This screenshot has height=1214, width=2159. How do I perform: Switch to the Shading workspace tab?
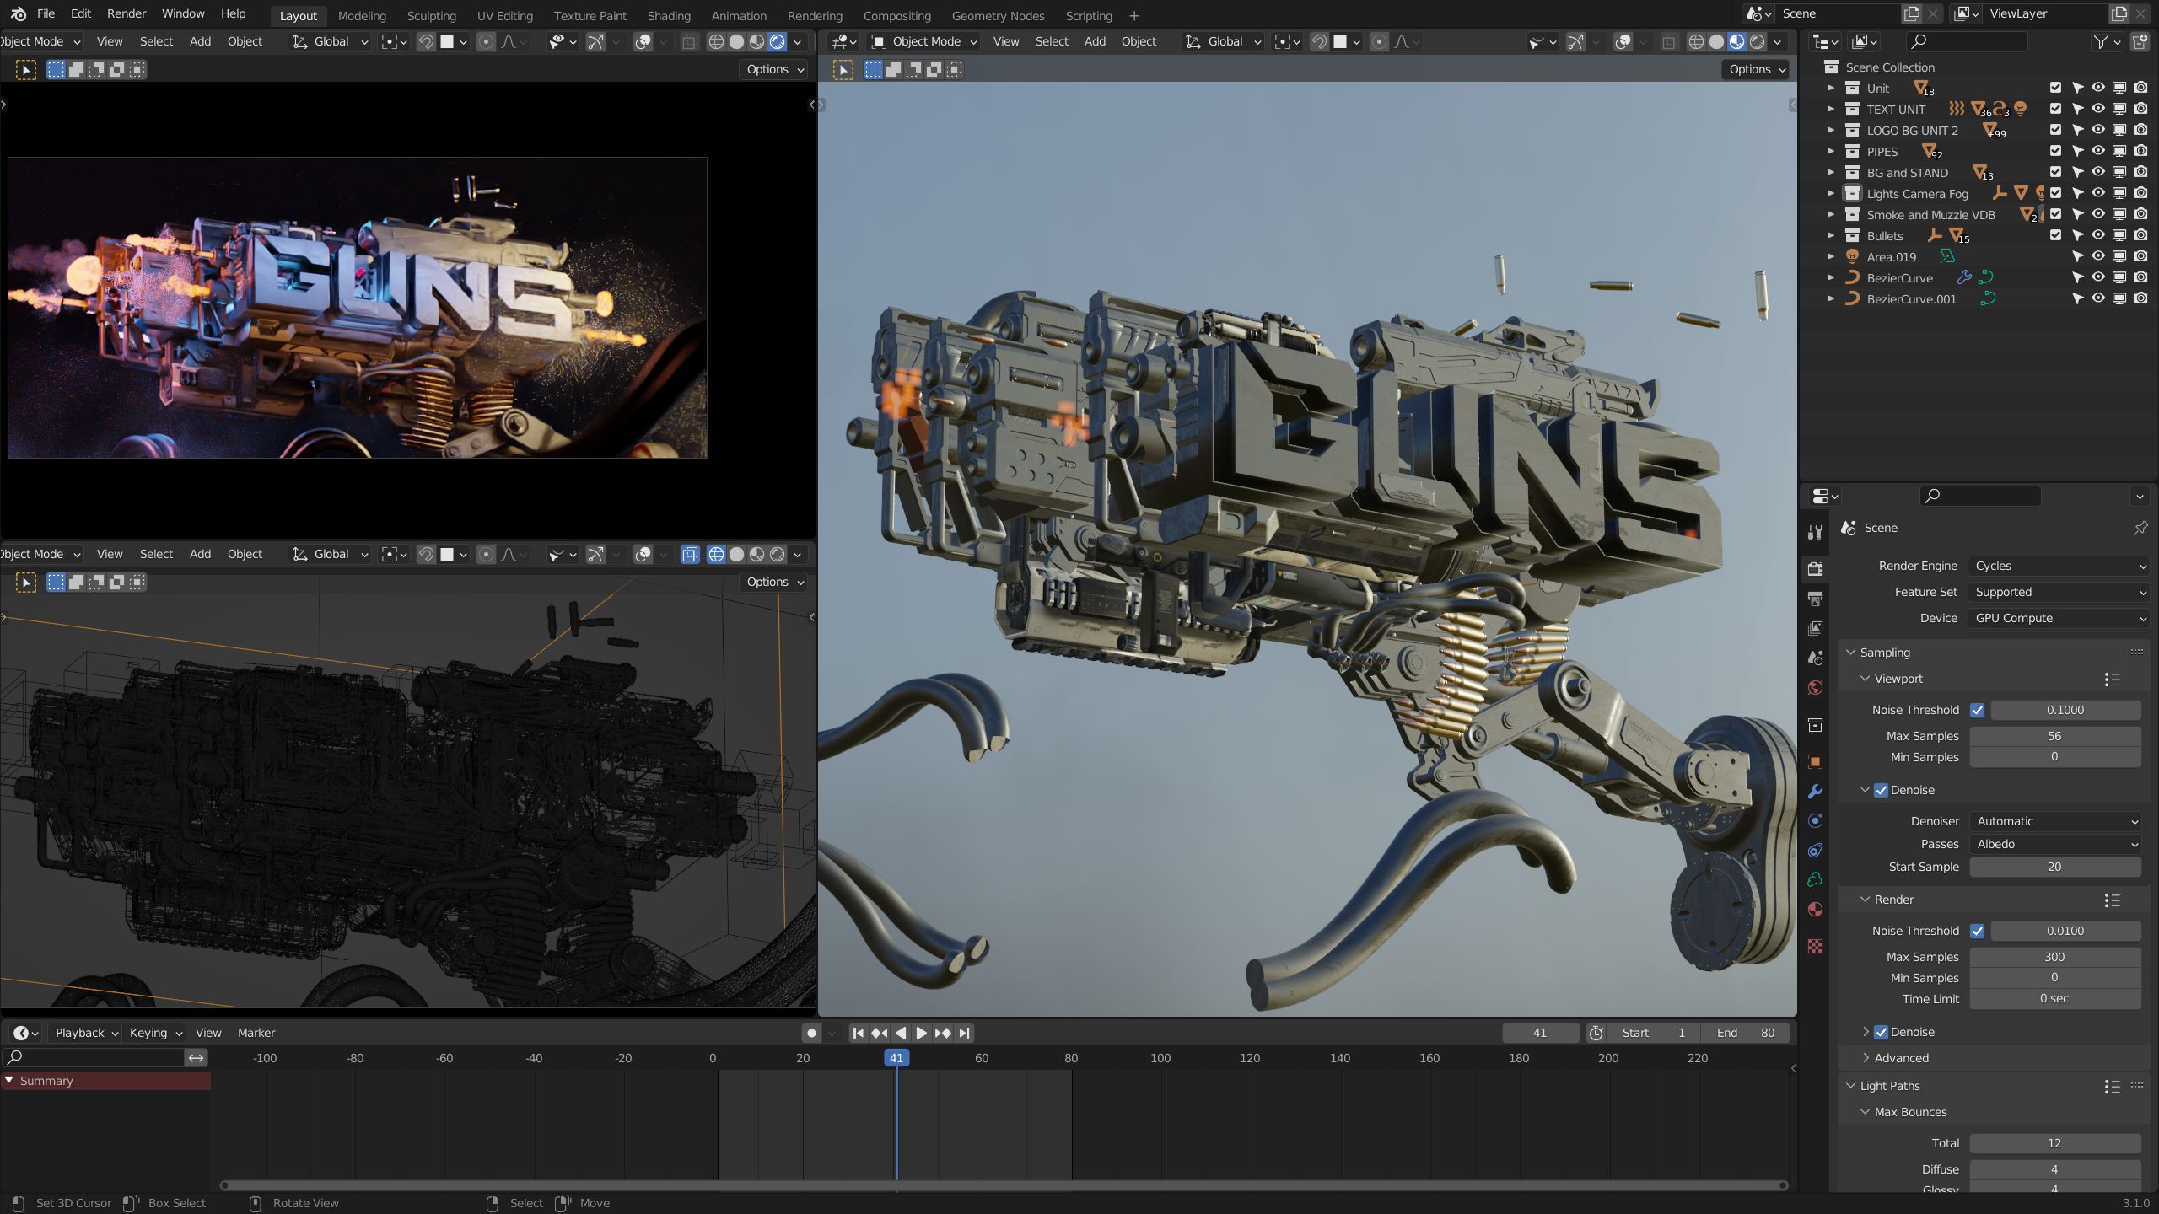pyautogui.click(x=668, y=15)
